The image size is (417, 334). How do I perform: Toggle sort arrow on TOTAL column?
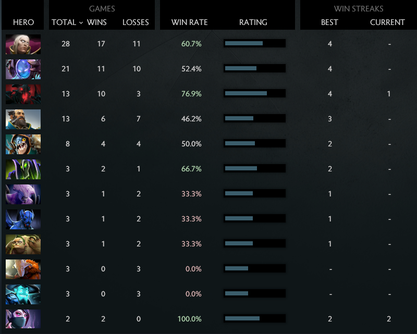tap(81, 22)
